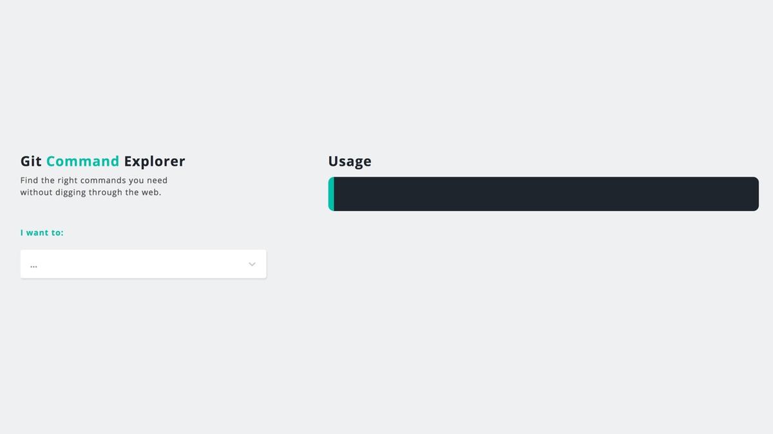Click the teal accent bar on the Usage box
The width and height of the screenshot is (773, 434).
point(331,194)
